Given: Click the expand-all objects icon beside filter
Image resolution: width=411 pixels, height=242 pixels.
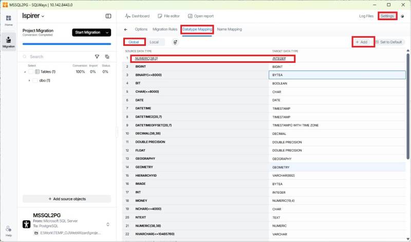Looking at the screenshot, I should click(x=107, y=57).
